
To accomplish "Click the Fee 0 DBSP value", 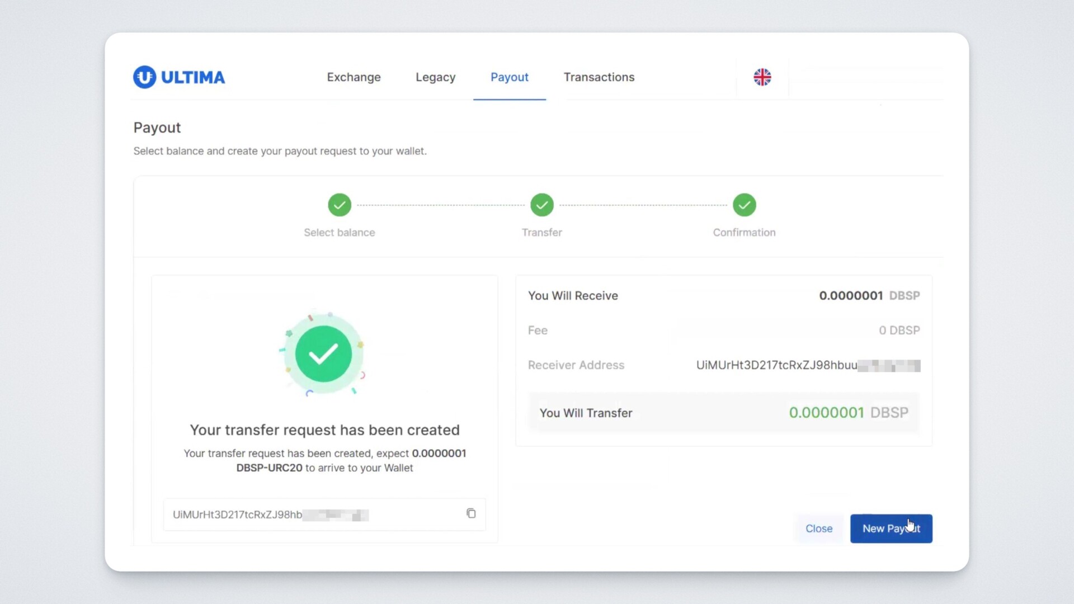I will pos(899,331).
